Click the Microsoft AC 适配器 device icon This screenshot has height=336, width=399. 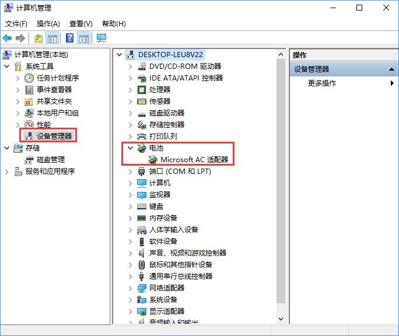(x=153, y=160)
